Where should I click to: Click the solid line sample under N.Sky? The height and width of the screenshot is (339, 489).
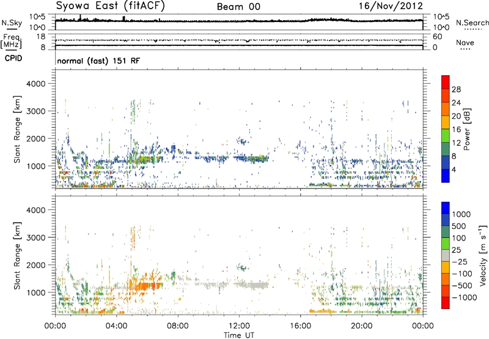pos(12,29)
